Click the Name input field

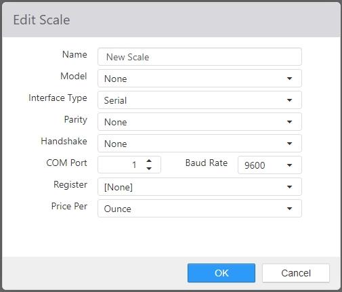tap(200, 57)
